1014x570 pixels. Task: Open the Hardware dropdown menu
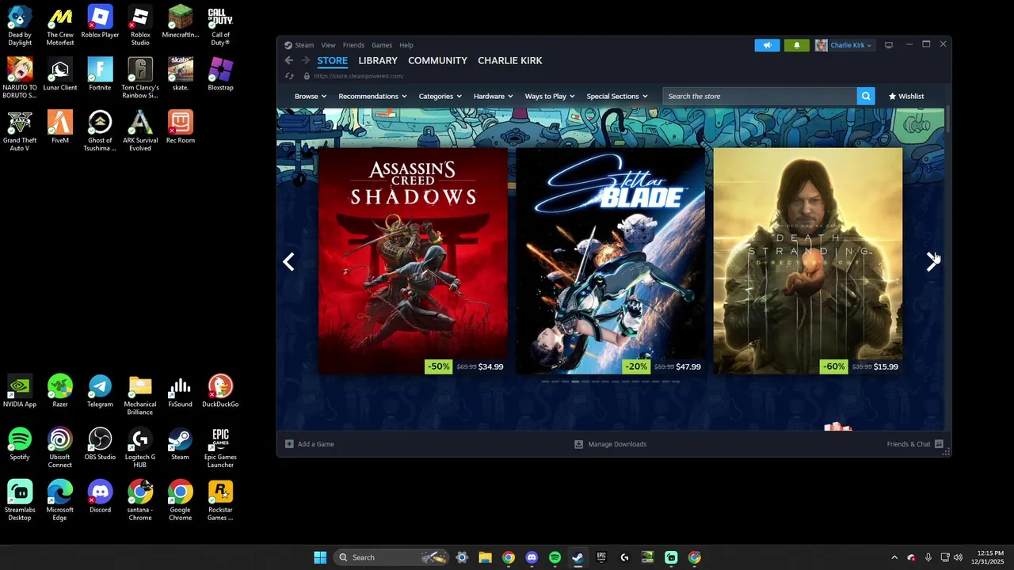[493, 96]
